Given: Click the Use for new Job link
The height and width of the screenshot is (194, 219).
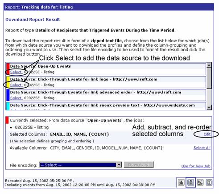Looking at the screenshot, I should coord(196,166).
